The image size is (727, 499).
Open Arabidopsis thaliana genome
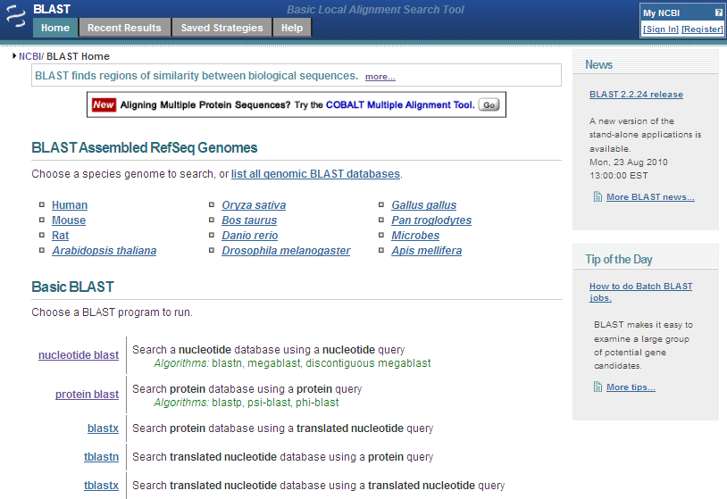104,251
